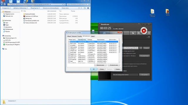
Task: Stop recording with Bandicam's red stop button
Action: point(144,31)
